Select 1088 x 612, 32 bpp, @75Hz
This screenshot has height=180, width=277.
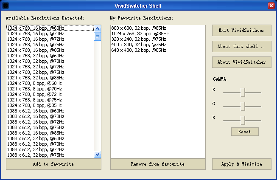point(50,155)
